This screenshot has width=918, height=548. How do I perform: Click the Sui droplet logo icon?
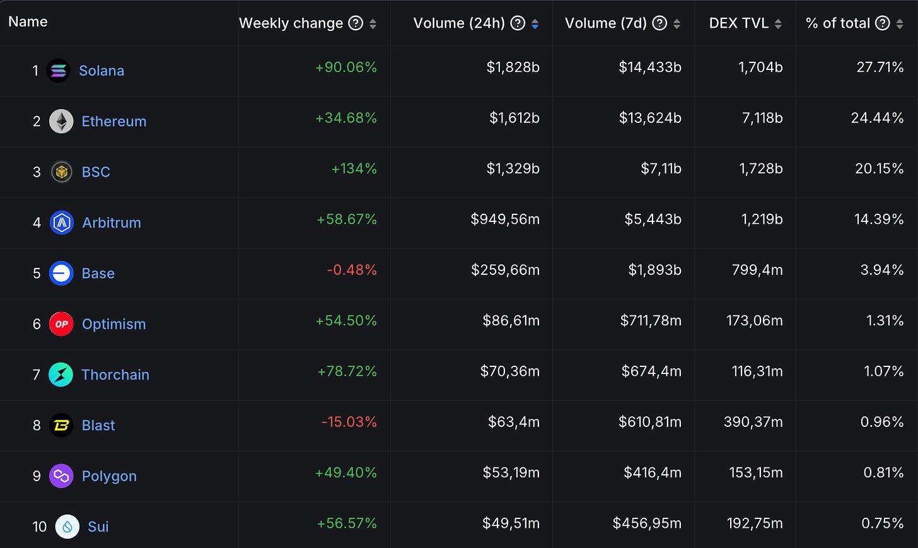[67, 527]
